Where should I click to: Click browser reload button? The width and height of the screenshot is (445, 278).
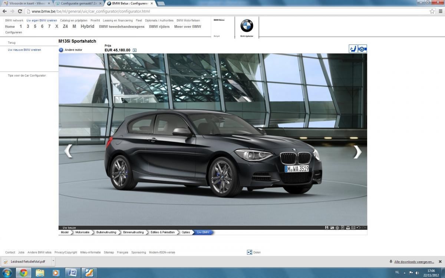(x=21, y=11)
